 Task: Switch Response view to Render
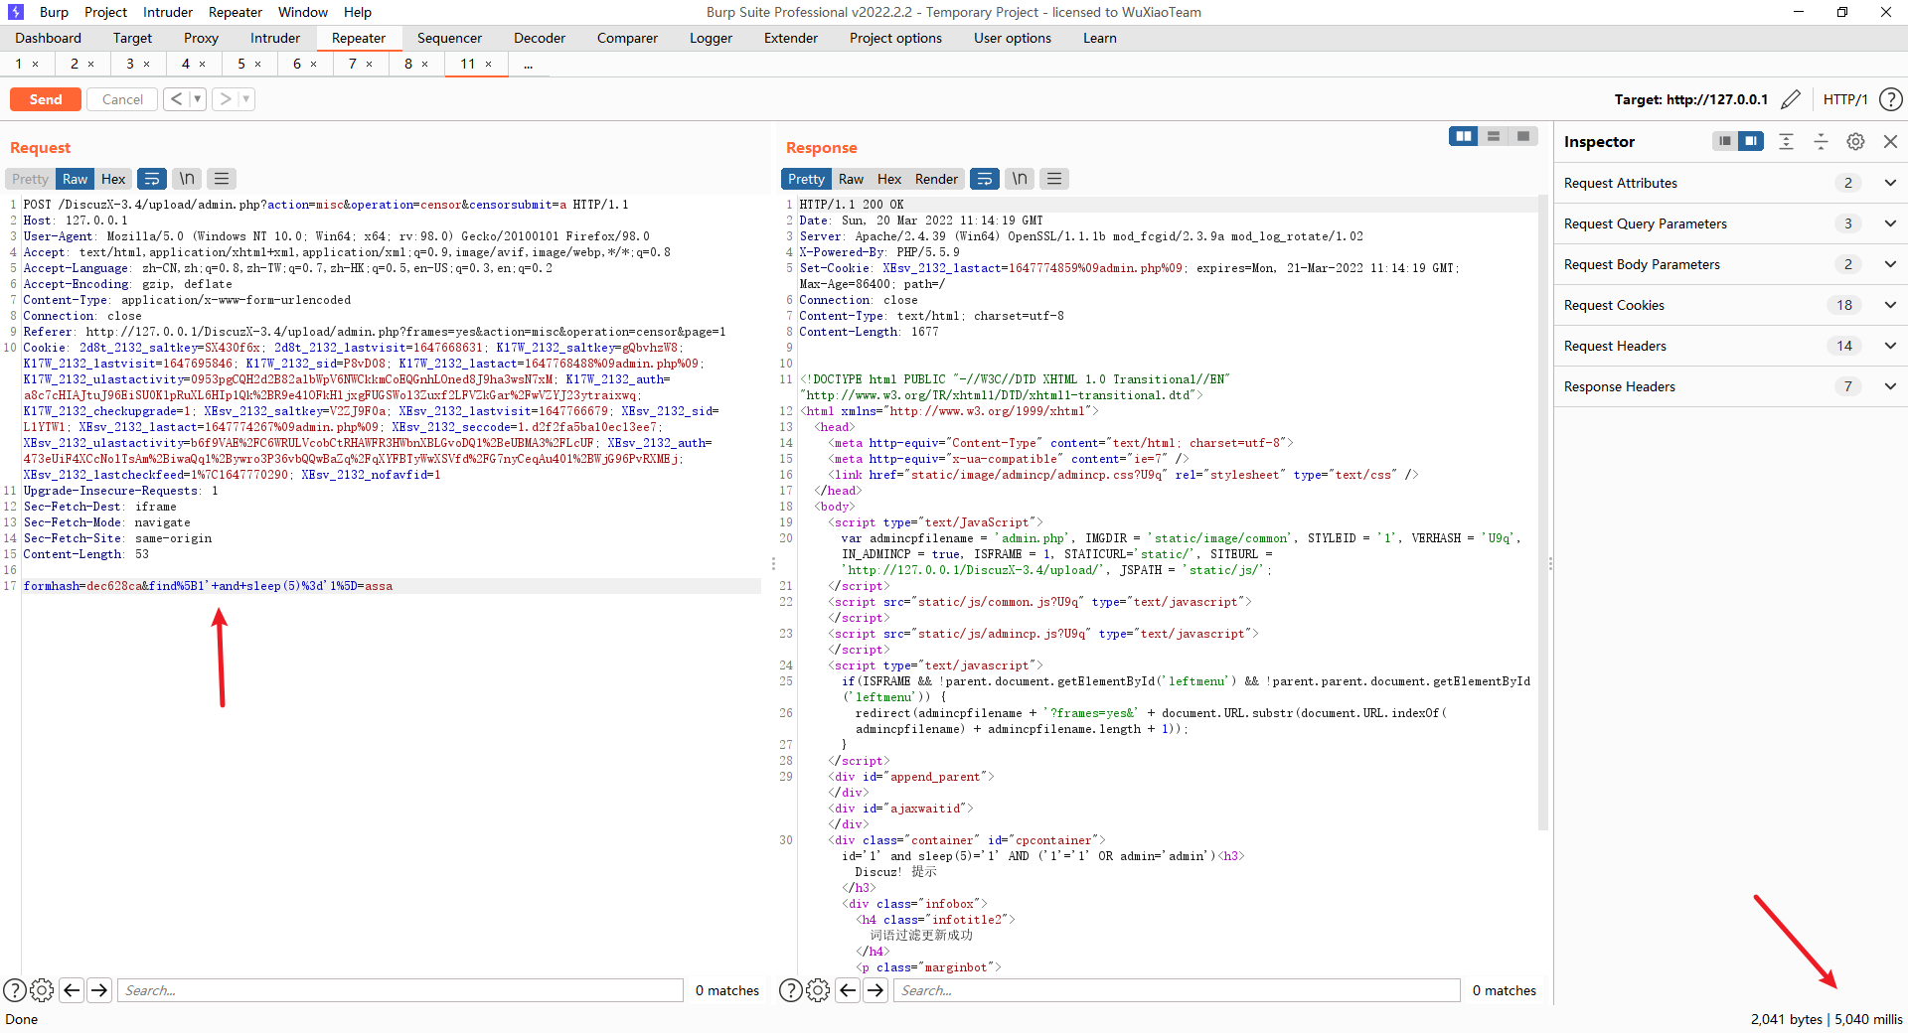[x=936, y=179]
